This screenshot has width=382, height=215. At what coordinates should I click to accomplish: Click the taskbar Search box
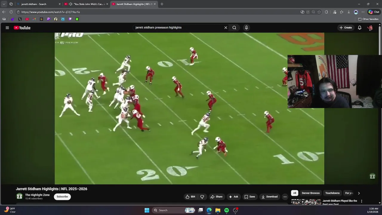tap(174, 210)
